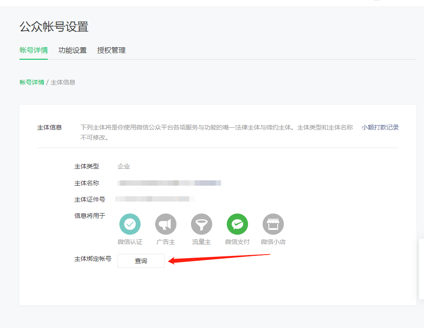Click the 微信小店 caption text

pos(273,242)
